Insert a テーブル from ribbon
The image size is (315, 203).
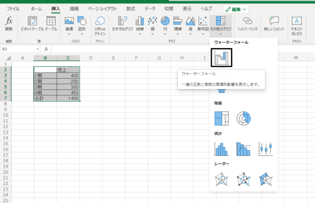[x=51, y=23]
